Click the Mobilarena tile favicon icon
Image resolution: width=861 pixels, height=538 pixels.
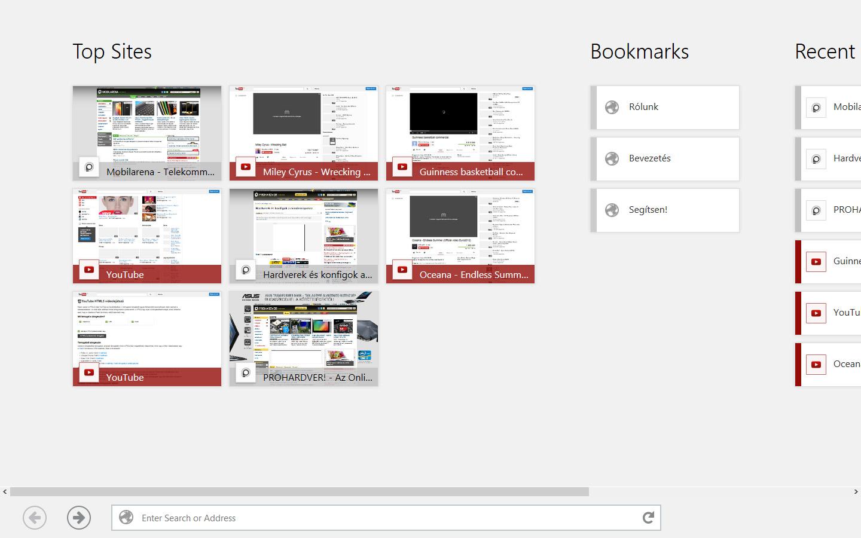coord(89,167)
